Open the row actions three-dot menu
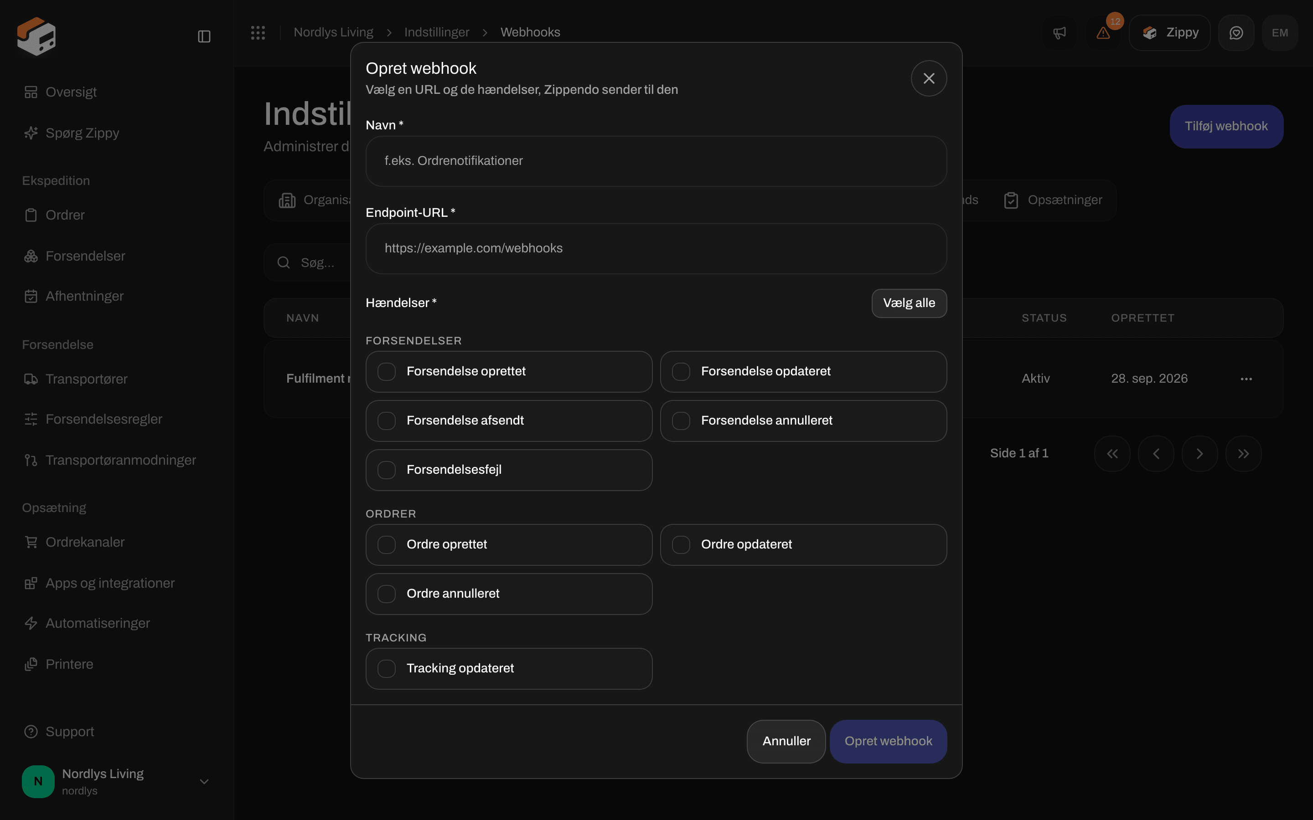1313x820 pixels. pos(1246,379)
